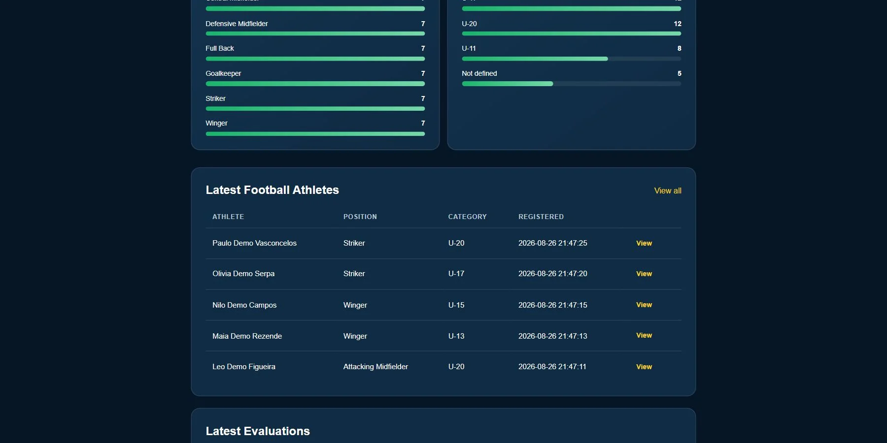This screenshot has width=887, height=443.
Task: Click U-20 in Paulo's row
Action: point(456,243)
